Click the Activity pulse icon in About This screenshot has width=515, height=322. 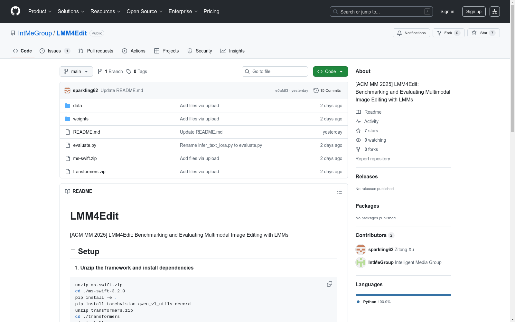(x=358, y=121)
